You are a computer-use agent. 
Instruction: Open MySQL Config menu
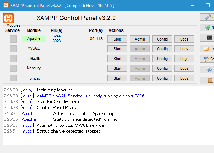(162, 49)
